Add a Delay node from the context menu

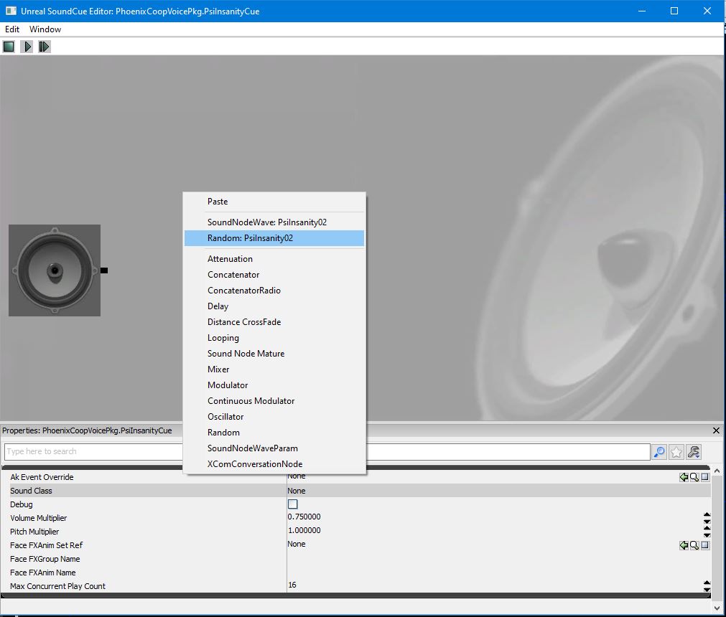tap(274, 306)
